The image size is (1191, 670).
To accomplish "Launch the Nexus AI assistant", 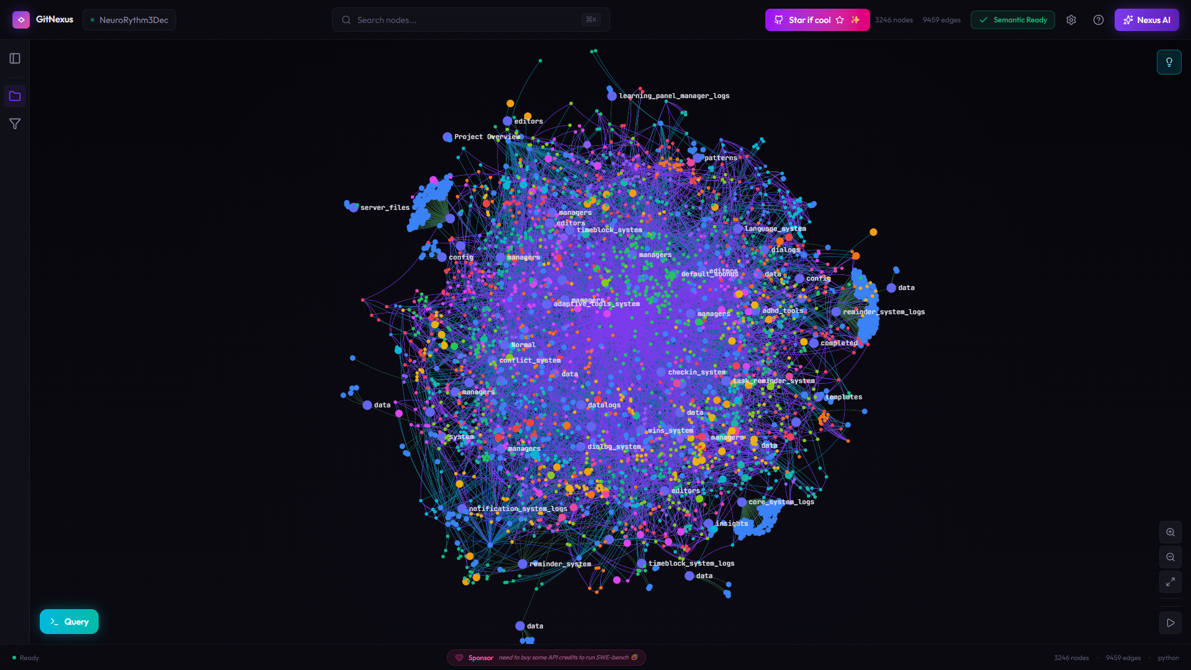I will 1146,19.
